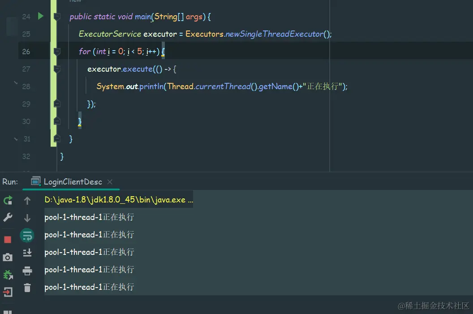Stop the running process red square
This screenshot has width=473, height=314.
click(x=8, y=240)
